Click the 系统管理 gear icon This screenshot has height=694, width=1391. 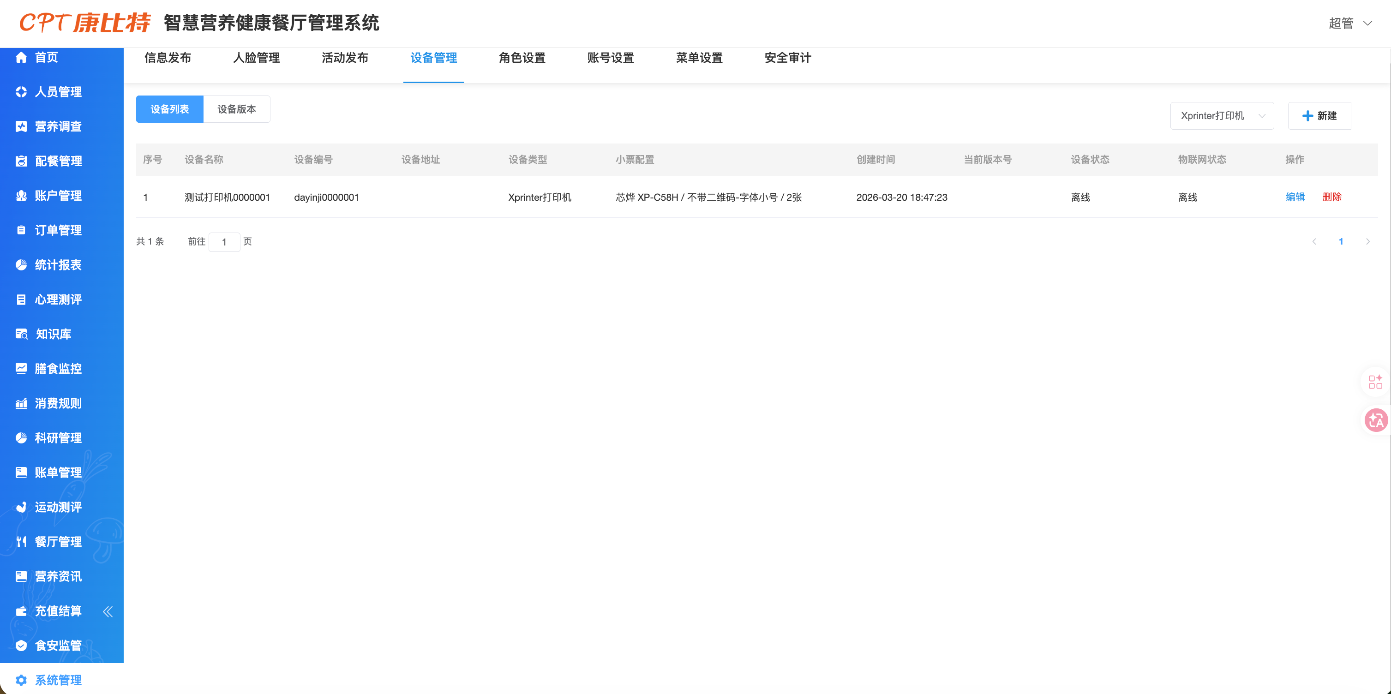(x=21, y=680)
